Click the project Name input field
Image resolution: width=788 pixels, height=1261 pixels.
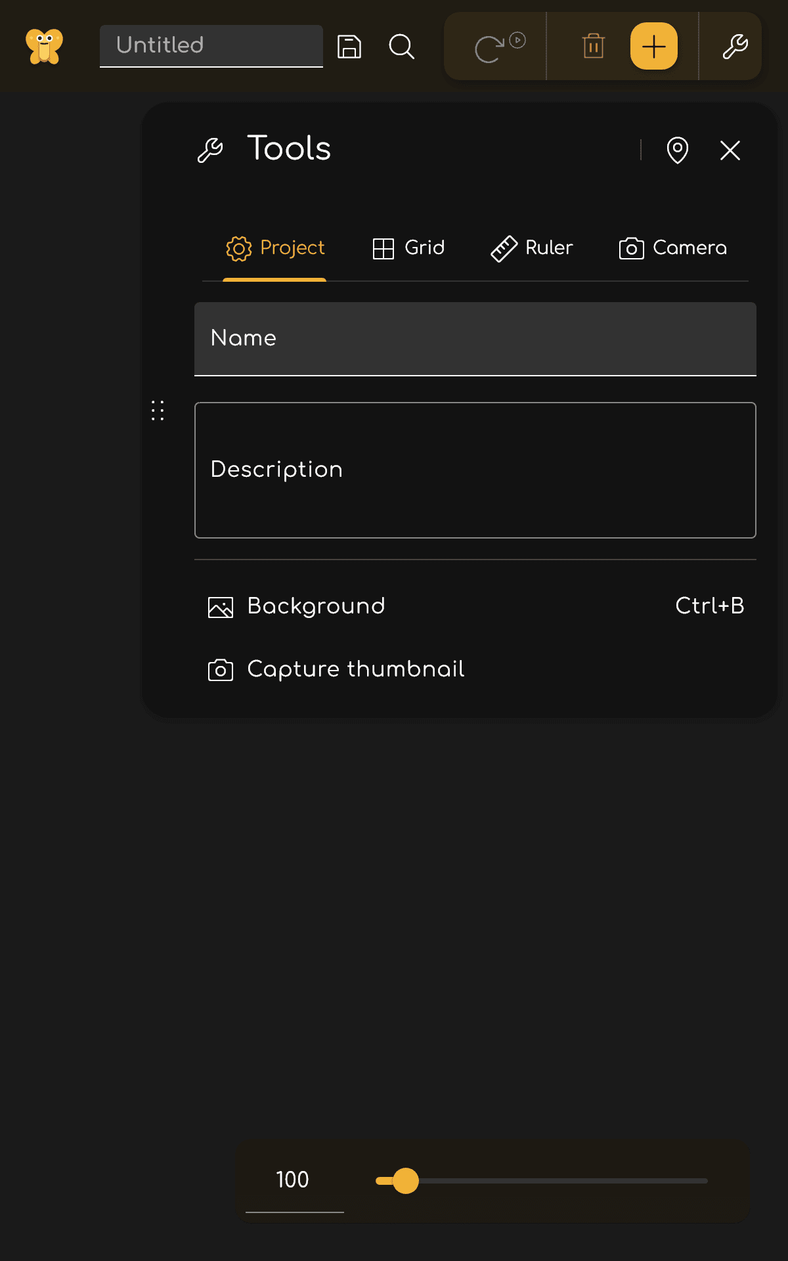(x=475, y=339)
